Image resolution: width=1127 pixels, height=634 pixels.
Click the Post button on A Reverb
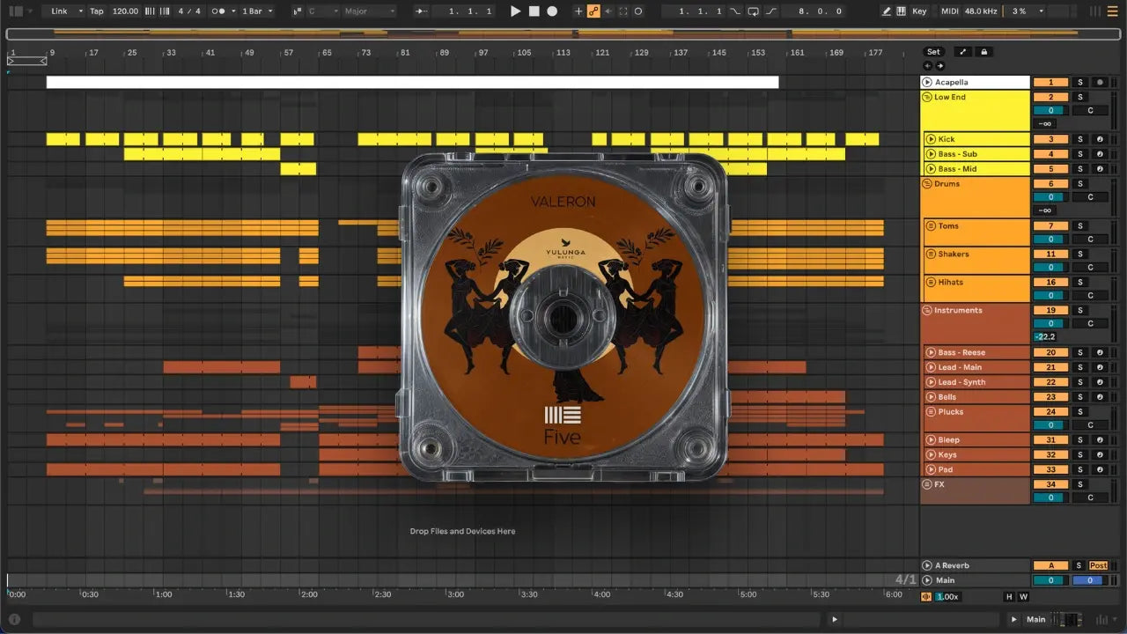(x=1099, y=565)
